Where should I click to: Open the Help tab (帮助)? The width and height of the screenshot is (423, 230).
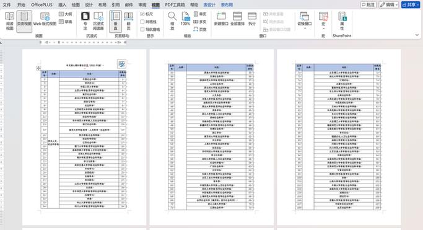point(194,5)
